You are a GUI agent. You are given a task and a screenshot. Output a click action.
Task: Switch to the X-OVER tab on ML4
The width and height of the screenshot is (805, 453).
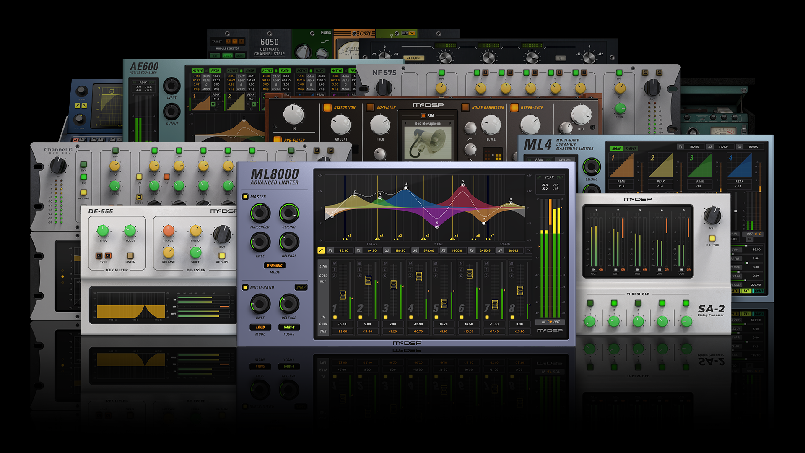[631, 148]
